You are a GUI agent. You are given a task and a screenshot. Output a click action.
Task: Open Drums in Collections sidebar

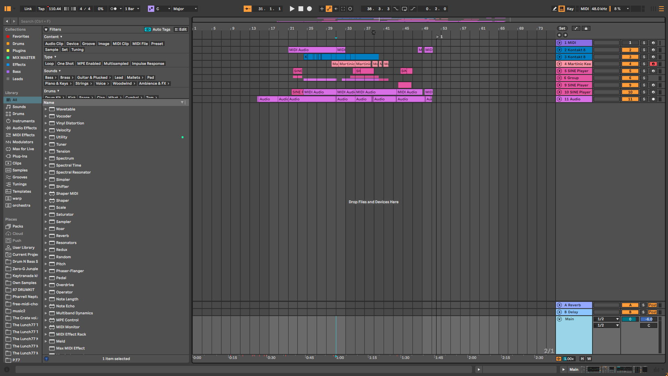(x=18, y=44)
